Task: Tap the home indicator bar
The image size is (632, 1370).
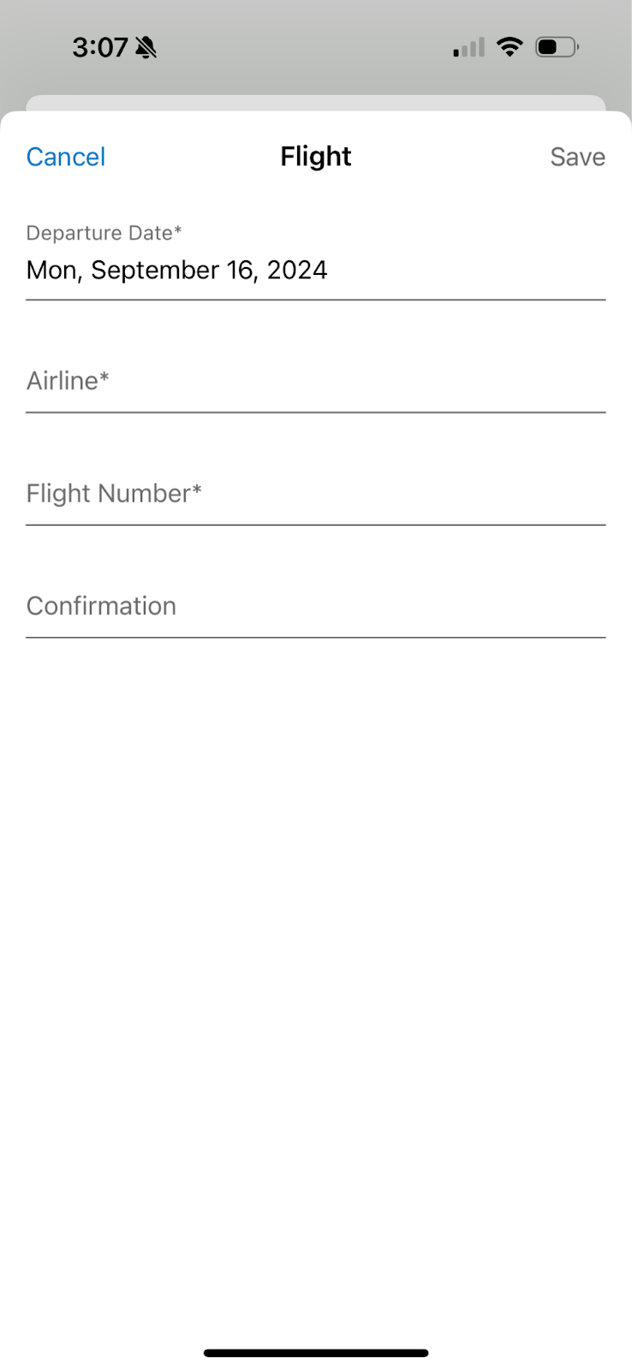Action: click(316, 1353)
